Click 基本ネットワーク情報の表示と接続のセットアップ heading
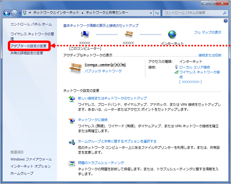 [101, 26]
